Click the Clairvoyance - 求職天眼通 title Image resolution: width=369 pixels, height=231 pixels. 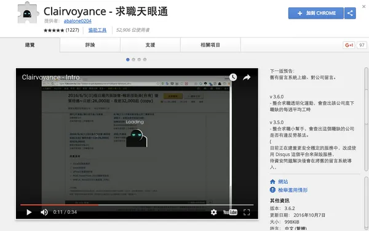coord(106,11)
